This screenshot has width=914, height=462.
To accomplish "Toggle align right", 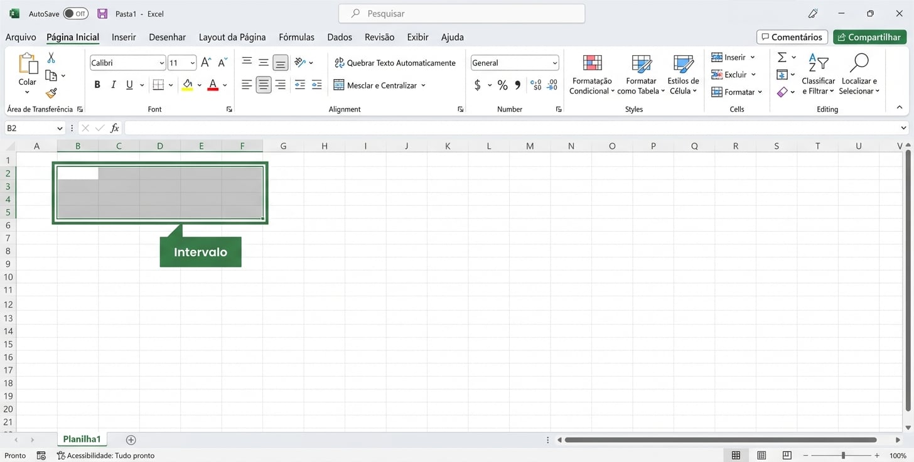I will [281, 85].
